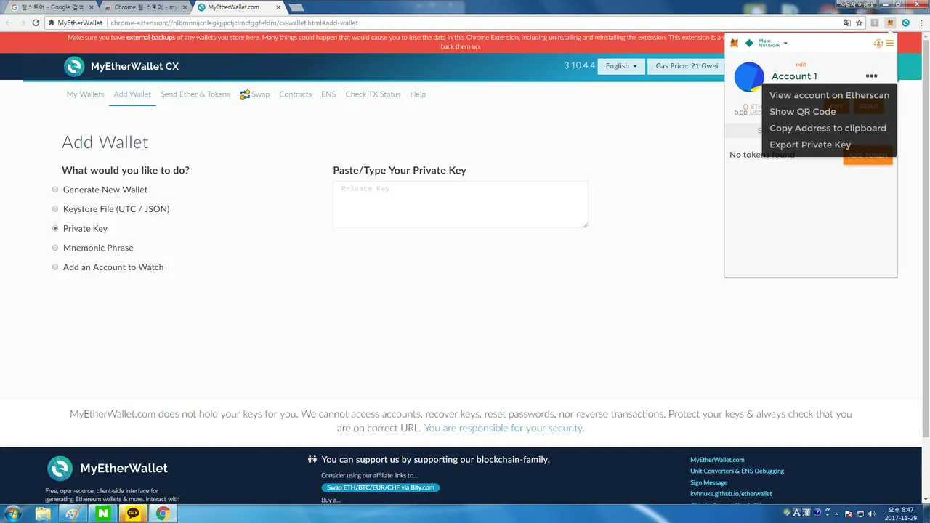Reload the page with the refresh icon
This screenshot has width=930, height=523.
(x=36, y=23)
